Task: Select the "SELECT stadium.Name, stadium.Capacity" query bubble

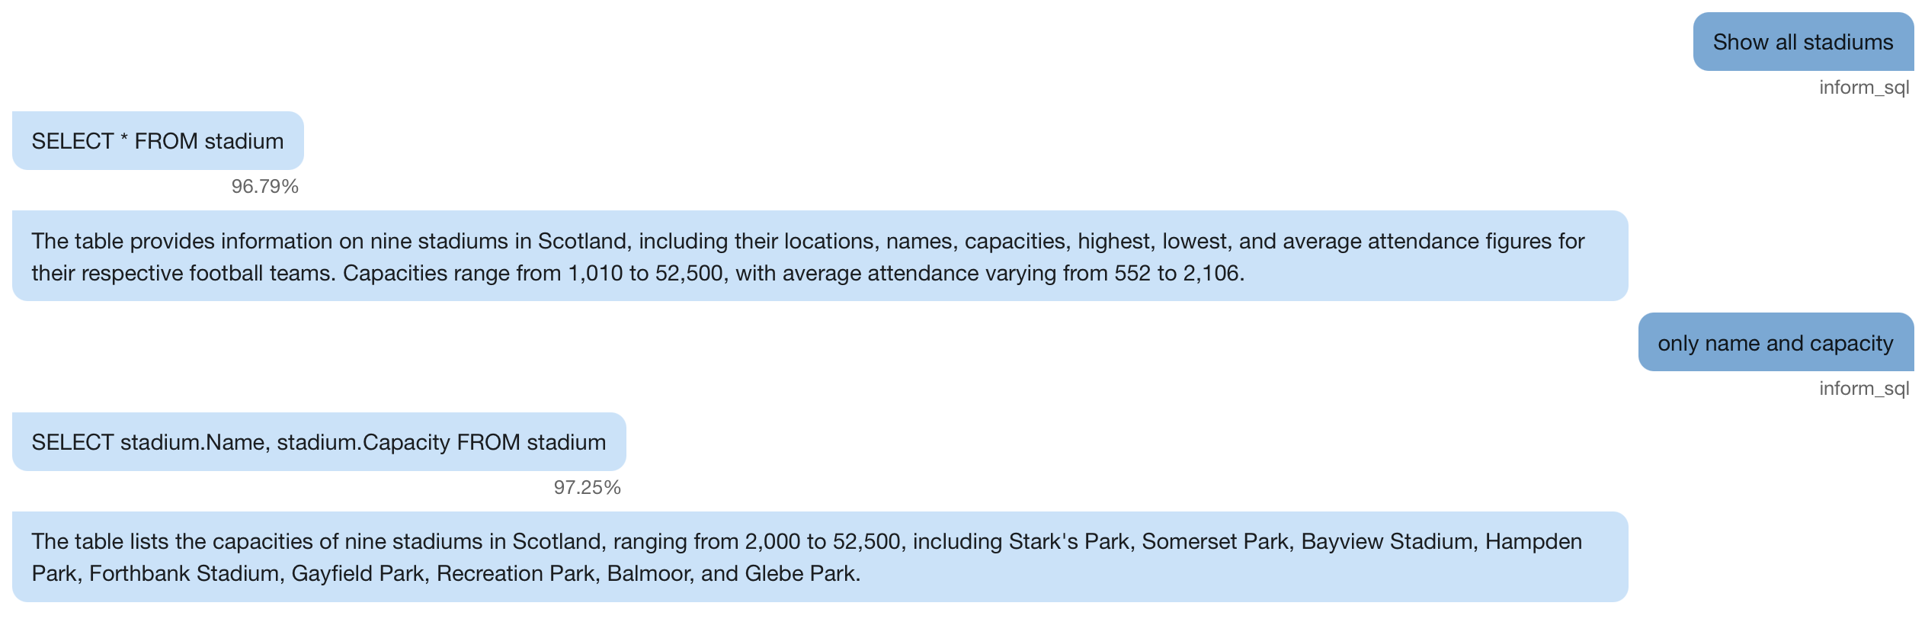Action: click(319, 442)
